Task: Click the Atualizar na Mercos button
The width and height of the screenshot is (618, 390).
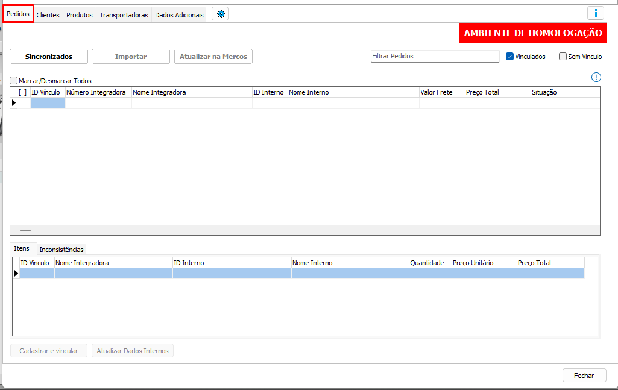Action: click(213, 57)
